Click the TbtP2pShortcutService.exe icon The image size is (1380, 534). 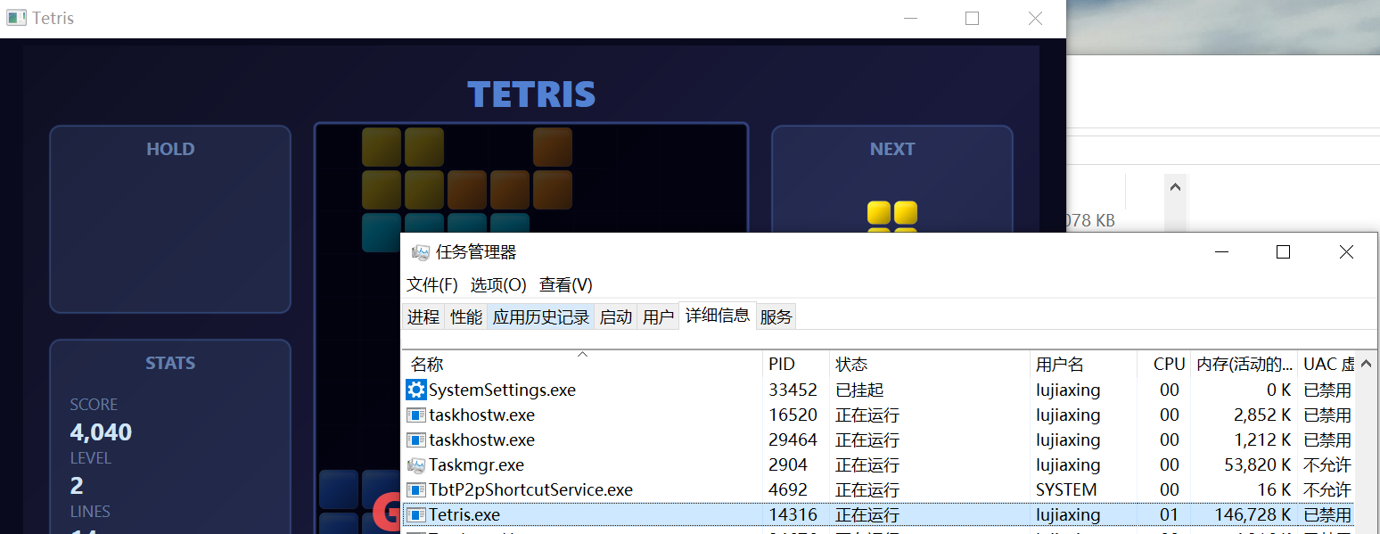coord(415,489)
